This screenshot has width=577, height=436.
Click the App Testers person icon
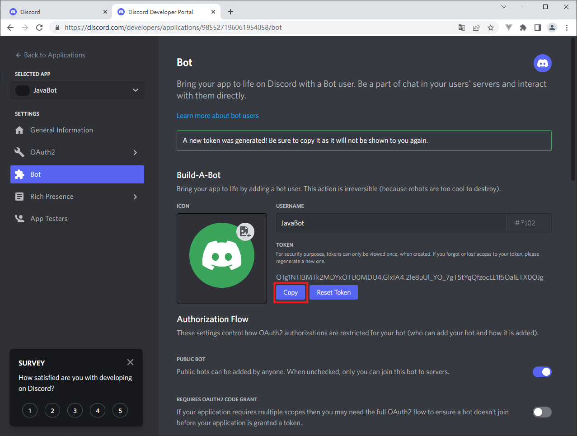19,219
